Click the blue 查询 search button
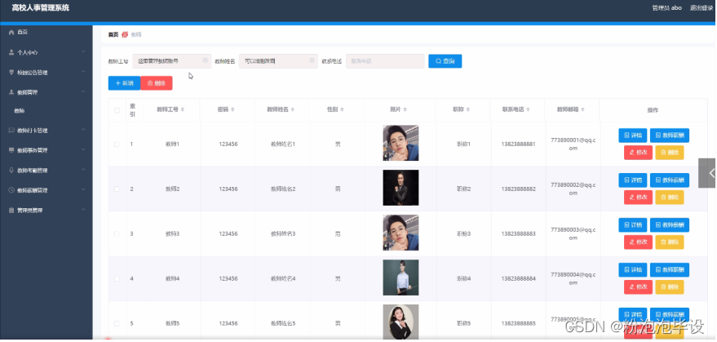The image size is (717, 342). [445, 61]
